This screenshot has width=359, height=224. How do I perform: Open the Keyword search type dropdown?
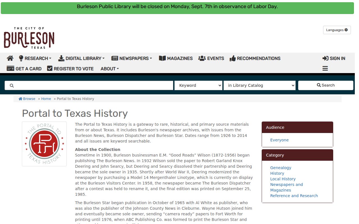click(x=199, y=85)
